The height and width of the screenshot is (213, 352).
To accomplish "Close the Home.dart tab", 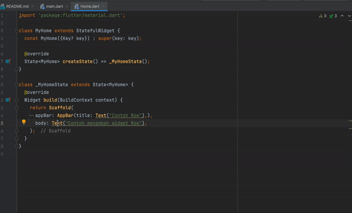I will click(x=103, y=6).
